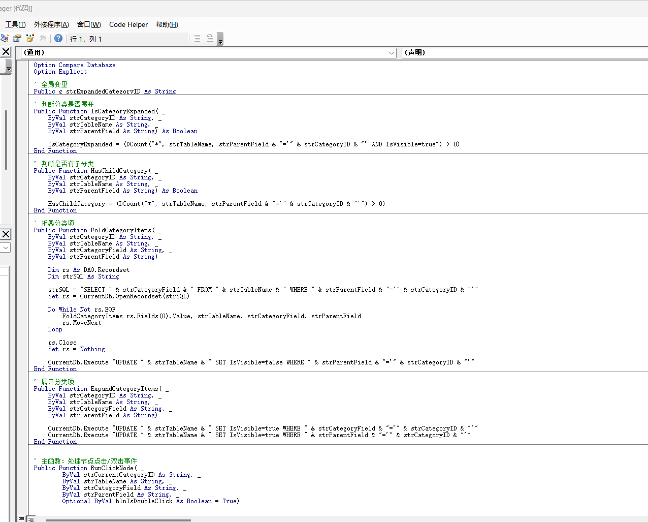648x523 pixels.
Task: Open the (声明) procedure dropdown
Action: click(x=523, y=53)
